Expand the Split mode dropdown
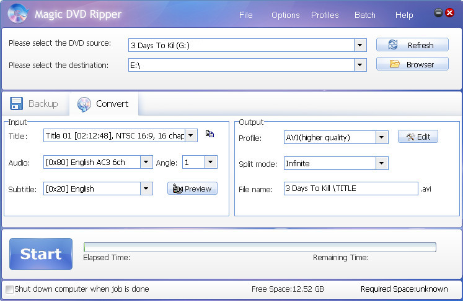 pyautogui.click(x=382, y=163)
